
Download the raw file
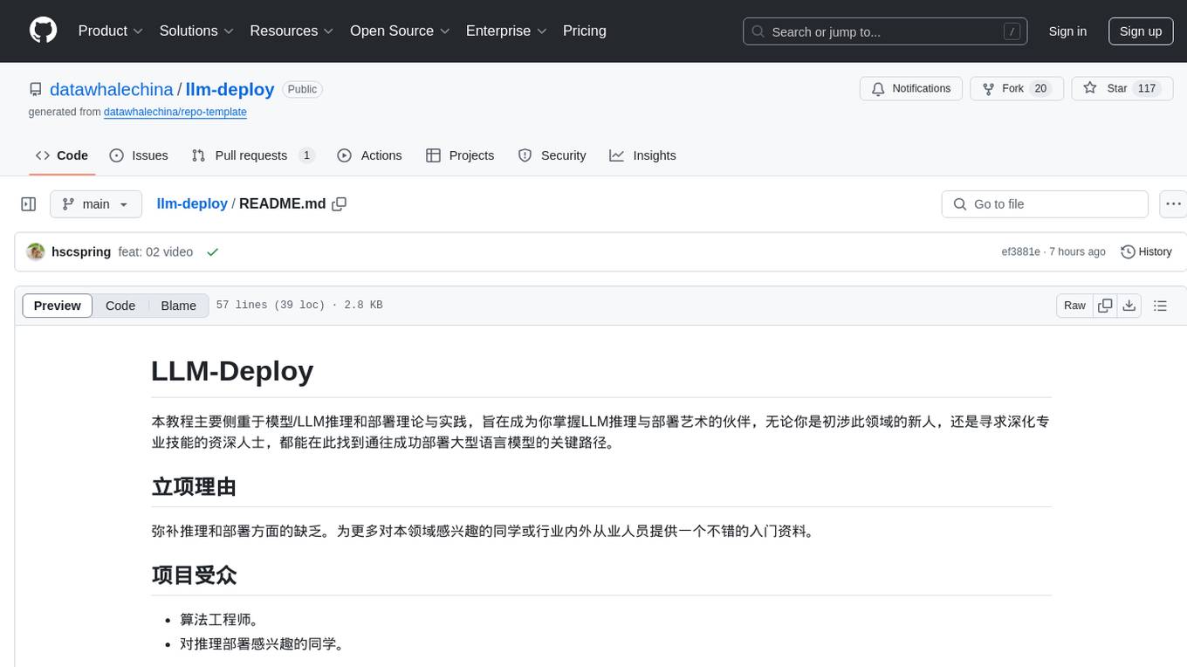[x=1129, y=306]
